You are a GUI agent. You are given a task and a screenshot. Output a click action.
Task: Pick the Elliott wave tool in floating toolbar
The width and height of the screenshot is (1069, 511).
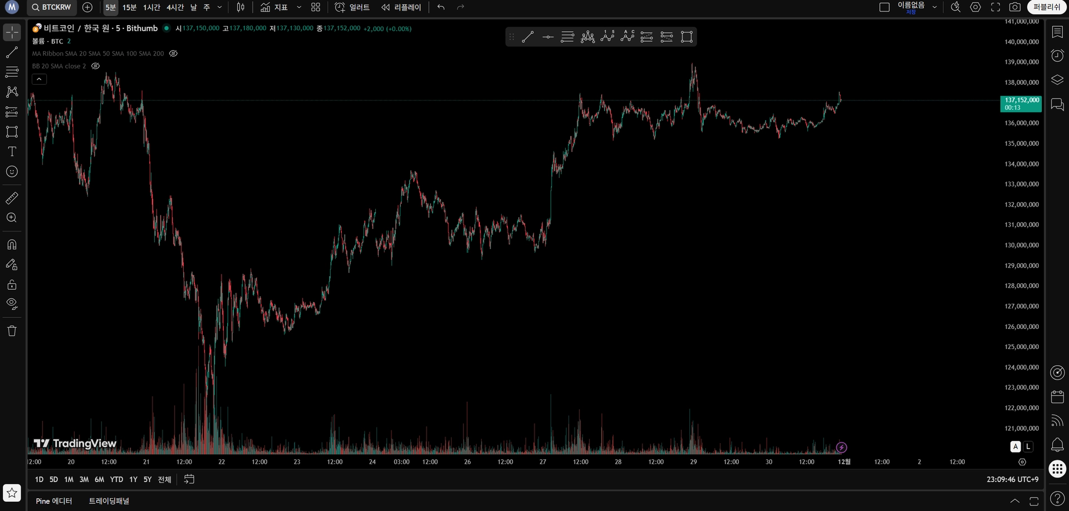point(607,37)
